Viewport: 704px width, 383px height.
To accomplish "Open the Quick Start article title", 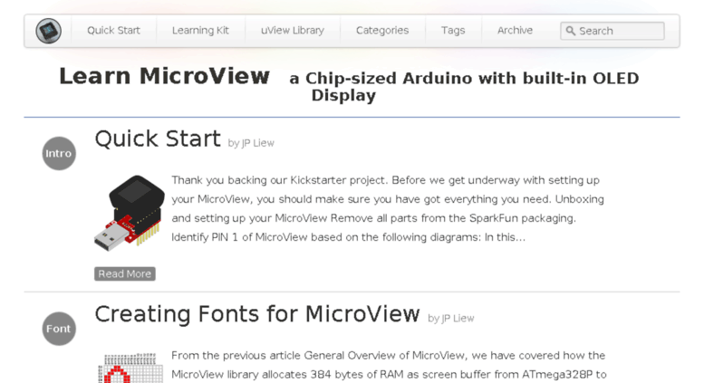I will [x=158, y=139].
